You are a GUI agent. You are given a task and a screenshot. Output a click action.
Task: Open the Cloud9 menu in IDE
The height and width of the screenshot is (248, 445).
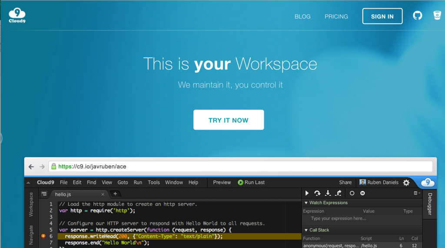point(45,183)
